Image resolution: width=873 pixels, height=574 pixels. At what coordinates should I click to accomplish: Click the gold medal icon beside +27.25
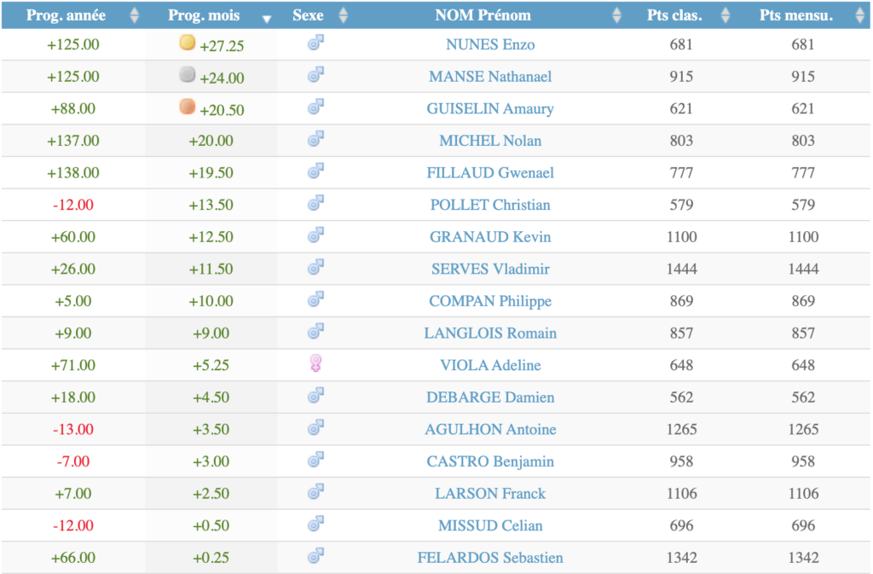[x=188, y=43]
